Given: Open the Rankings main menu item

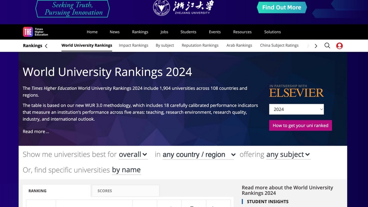Looking at the screenshot, I should click(x=140, y=32).
